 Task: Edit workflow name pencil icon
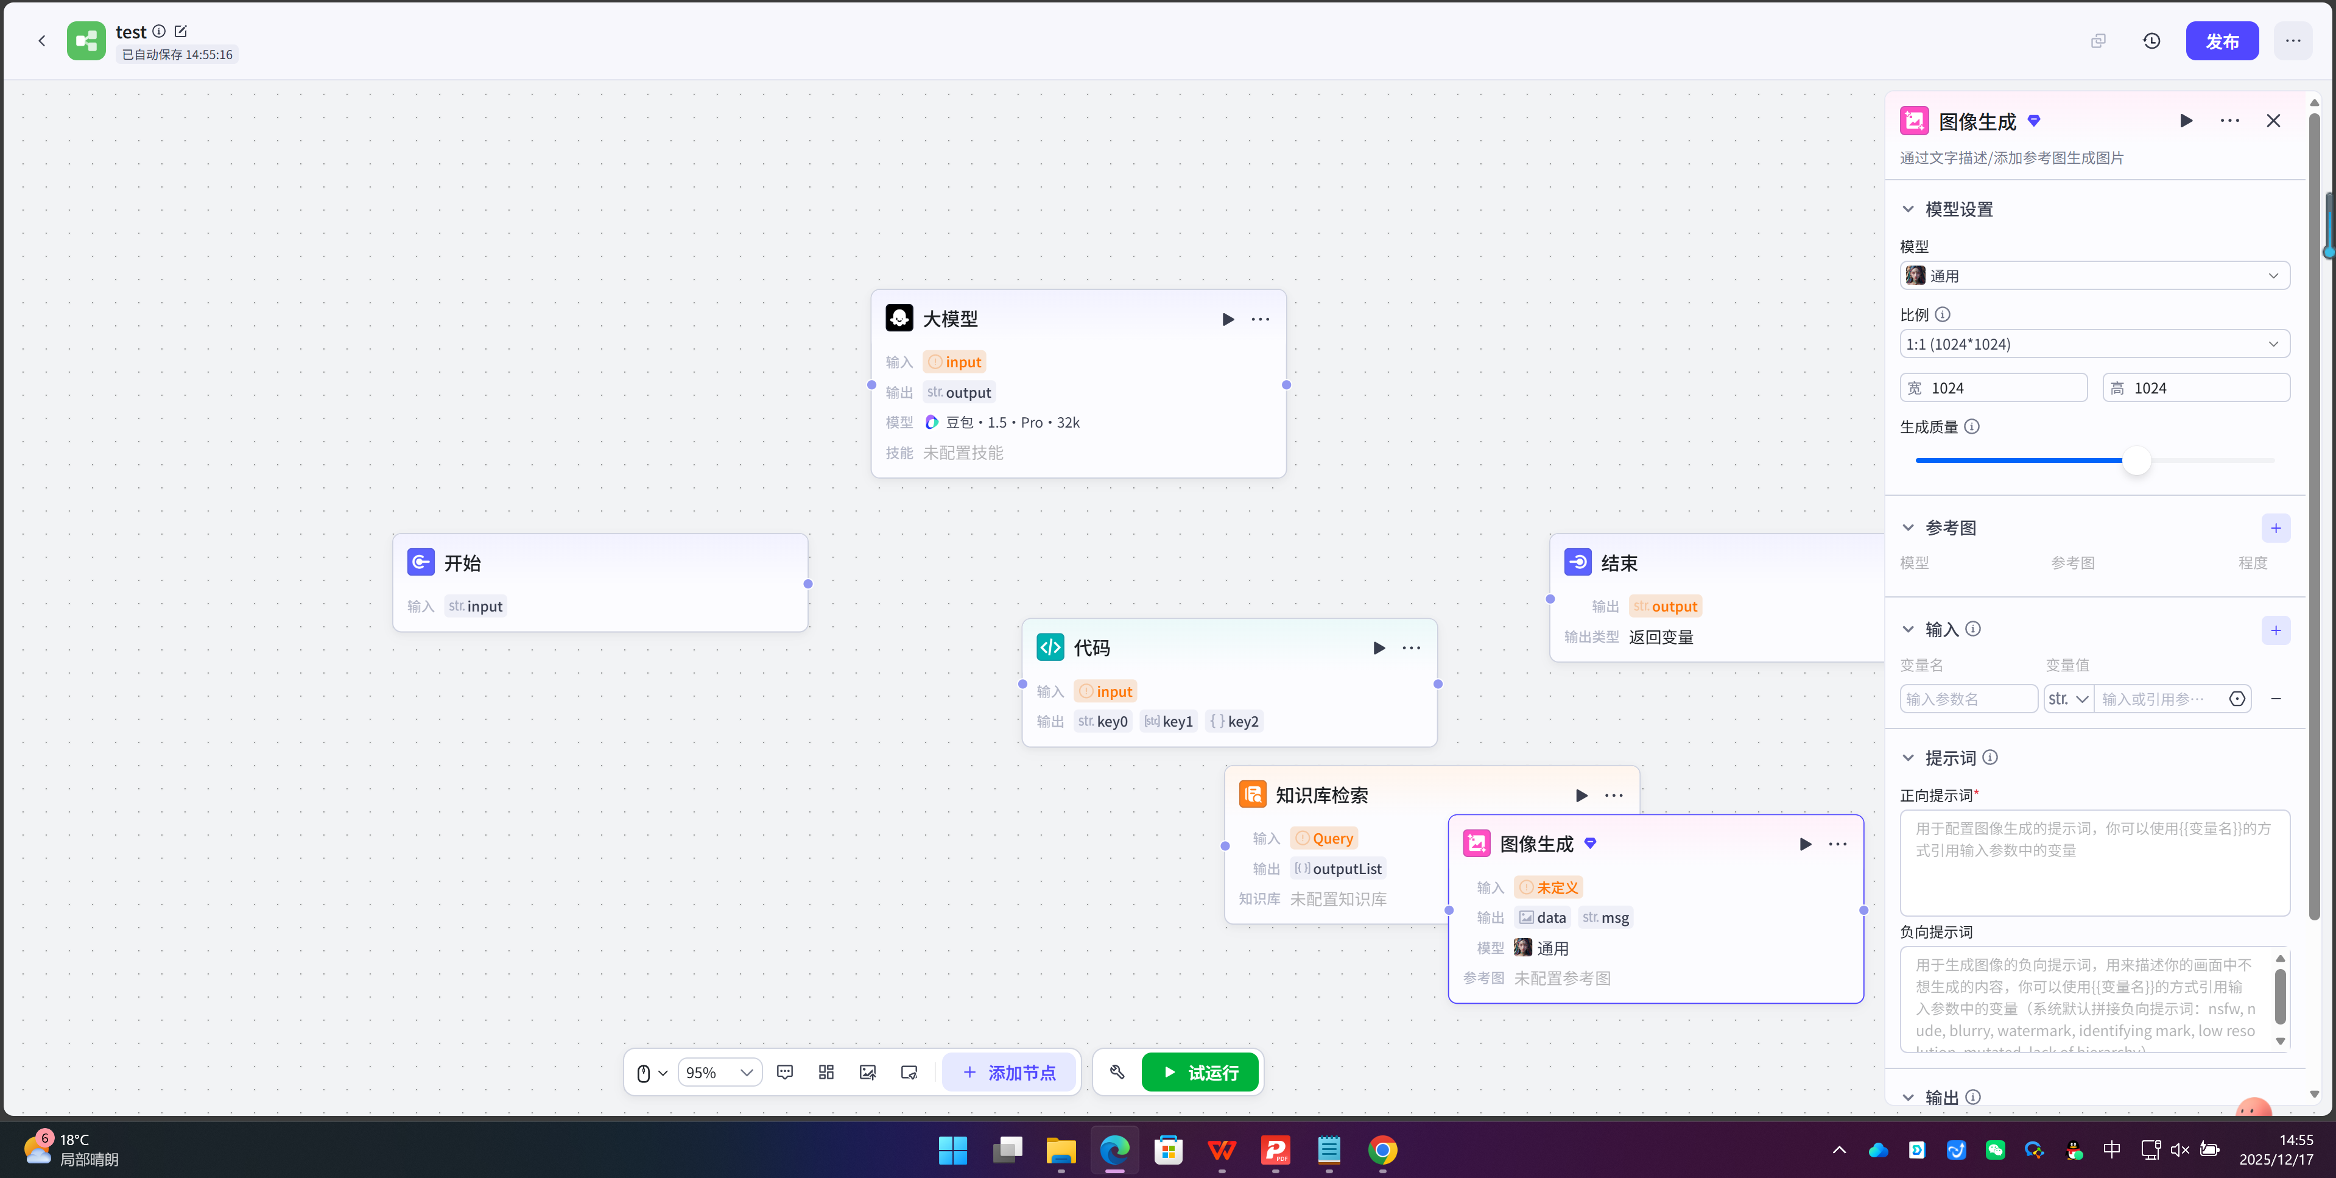click(180, 31)
